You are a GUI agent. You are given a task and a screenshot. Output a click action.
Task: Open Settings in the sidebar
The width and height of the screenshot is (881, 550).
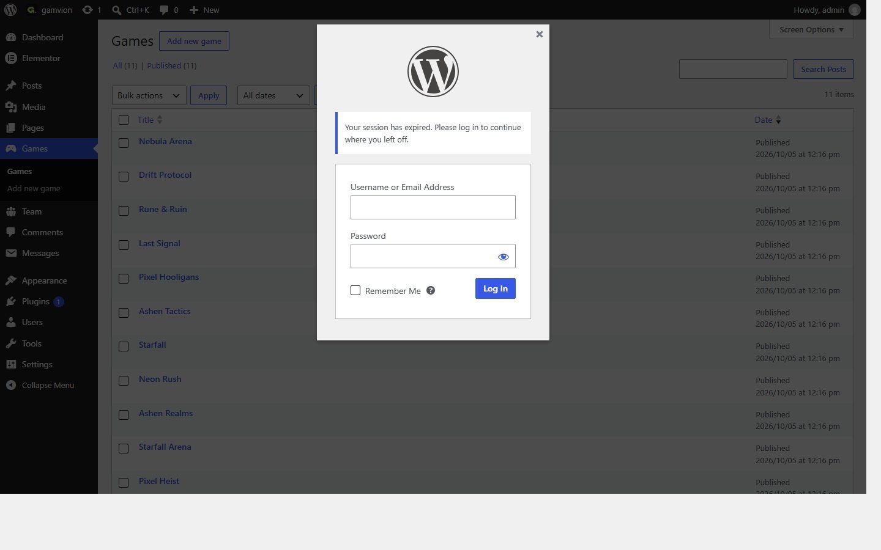tap(49, 364)
